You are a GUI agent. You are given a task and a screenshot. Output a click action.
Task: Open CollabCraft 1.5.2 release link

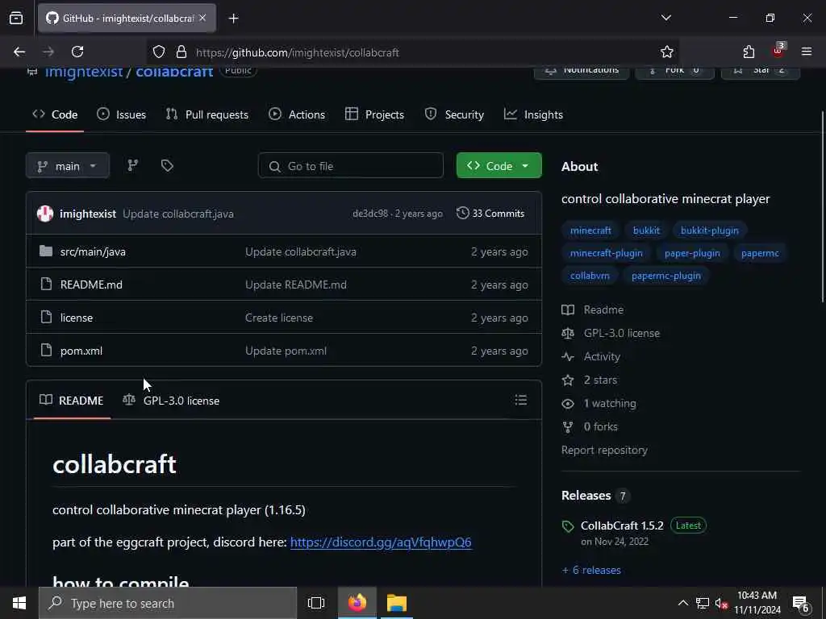pos(622,526)
